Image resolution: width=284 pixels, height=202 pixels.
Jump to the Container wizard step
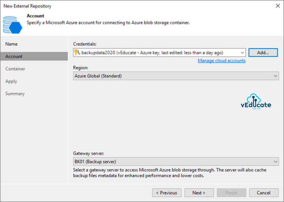(15, 69)
